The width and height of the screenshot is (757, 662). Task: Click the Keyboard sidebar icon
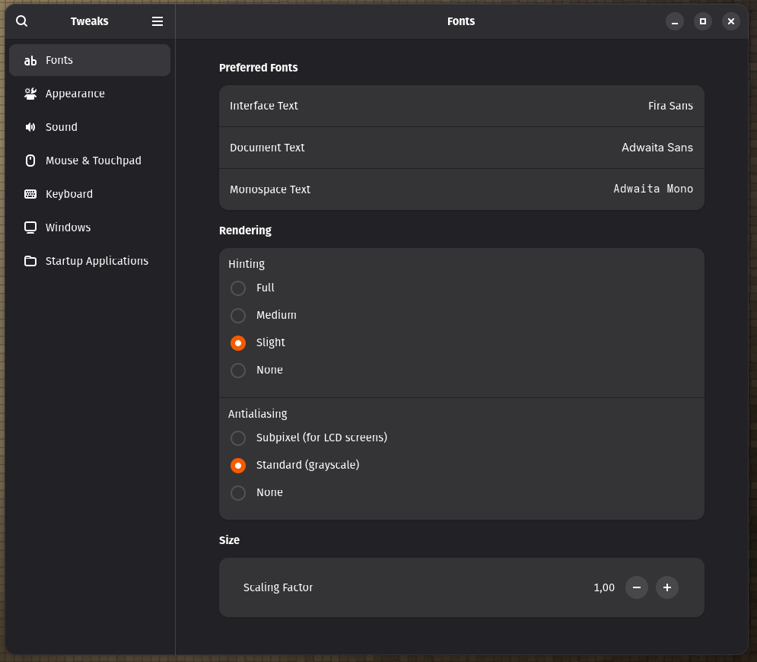click(30, 194)
